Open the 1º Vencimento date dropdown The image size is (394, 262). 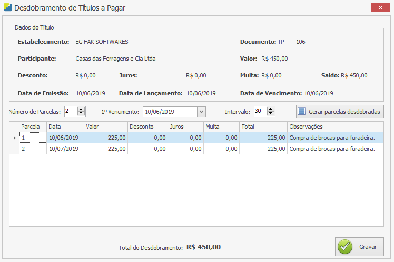pyautogui.click(x=201, y=112)
